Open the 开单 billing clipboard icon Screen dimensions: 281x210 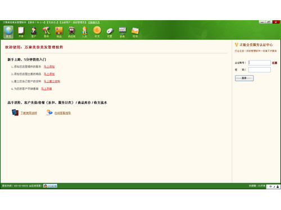pyautogui.click(x=21, y=32)
